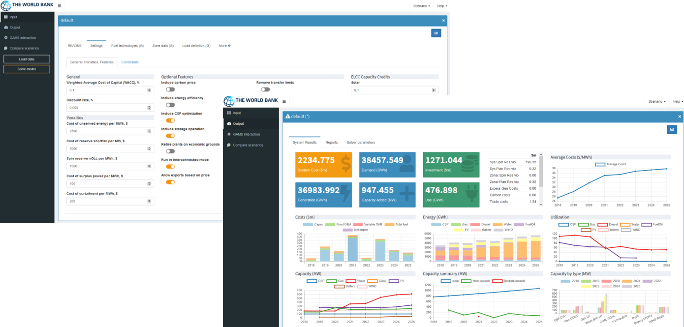Click the Capex legend swatch in Costs chart

(308, 224)
